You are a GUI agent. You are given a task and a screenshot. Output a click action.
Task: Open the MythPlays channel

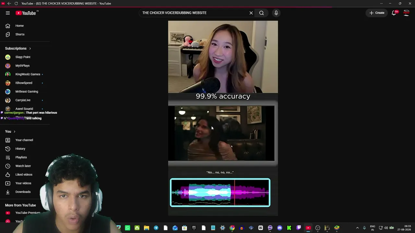pyautogui.click(x=22, y=66)
